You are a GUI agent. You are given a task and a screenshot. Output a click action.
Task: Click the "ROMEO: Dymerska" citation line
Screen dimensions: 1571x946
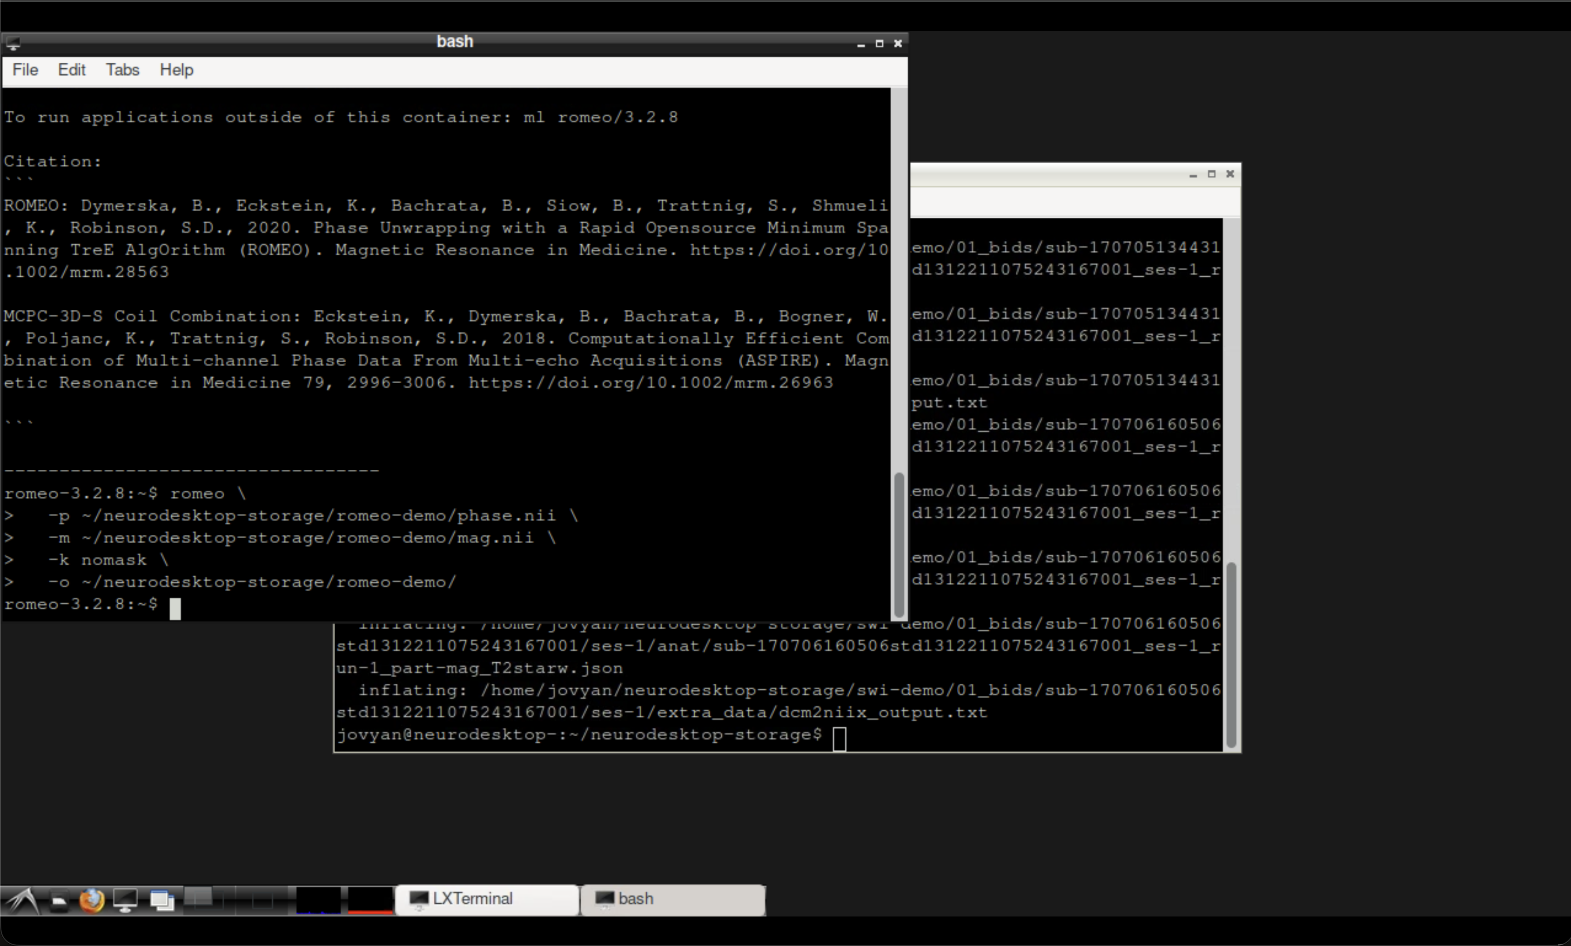[x=446, y=206]
